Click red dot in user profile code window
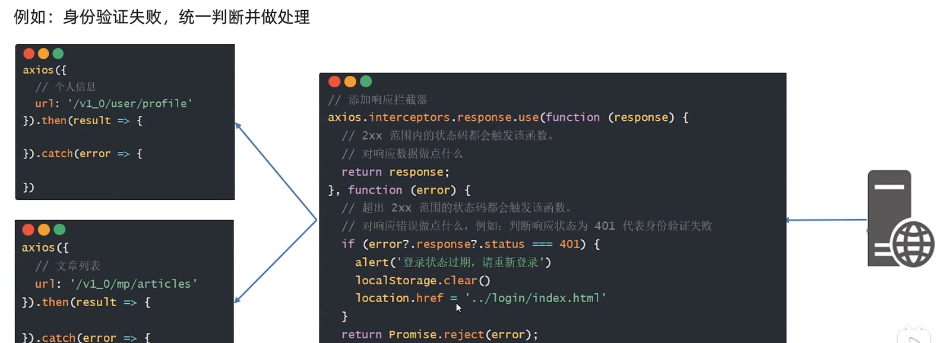This screenshot has width=946, height=343. click(x=29, y=53)
